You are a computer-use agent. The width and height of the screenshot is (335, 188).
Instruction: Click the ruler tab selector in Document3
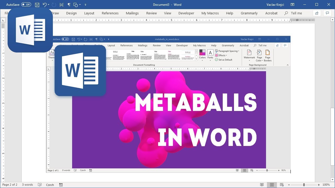(3, 20)
